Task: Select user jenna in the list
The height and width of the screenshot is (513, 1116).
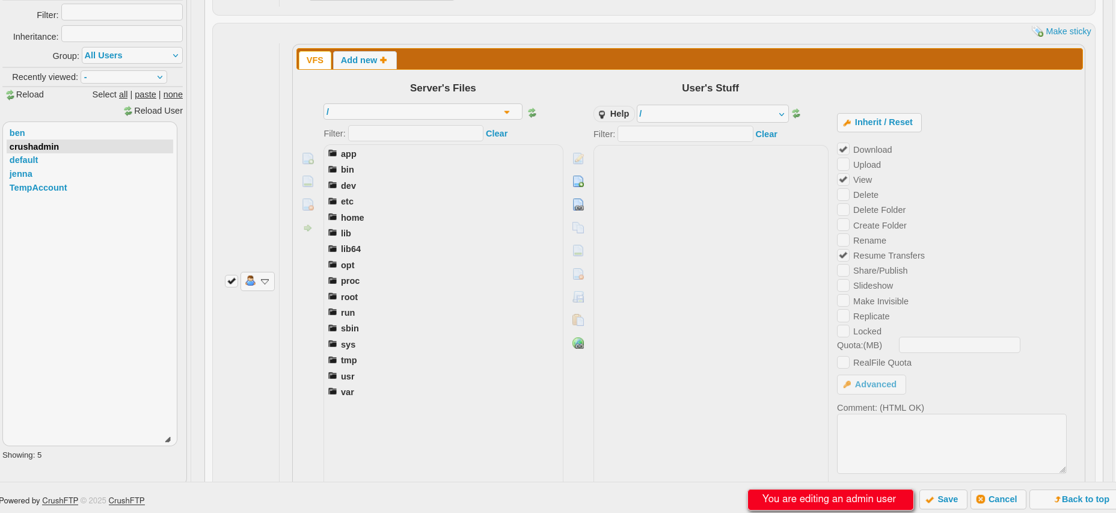Action: [21, 174]
